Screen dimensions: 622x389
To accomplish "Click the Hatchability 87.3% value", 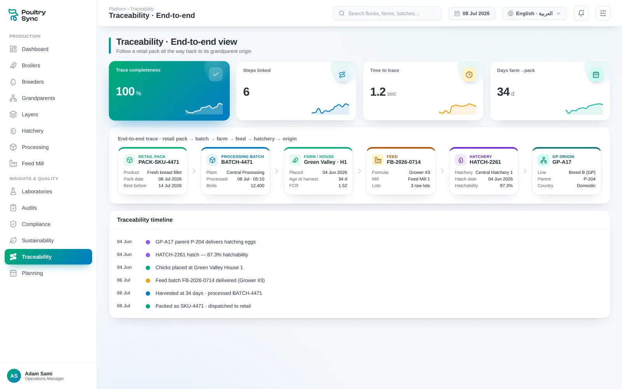I will point(506,186).
